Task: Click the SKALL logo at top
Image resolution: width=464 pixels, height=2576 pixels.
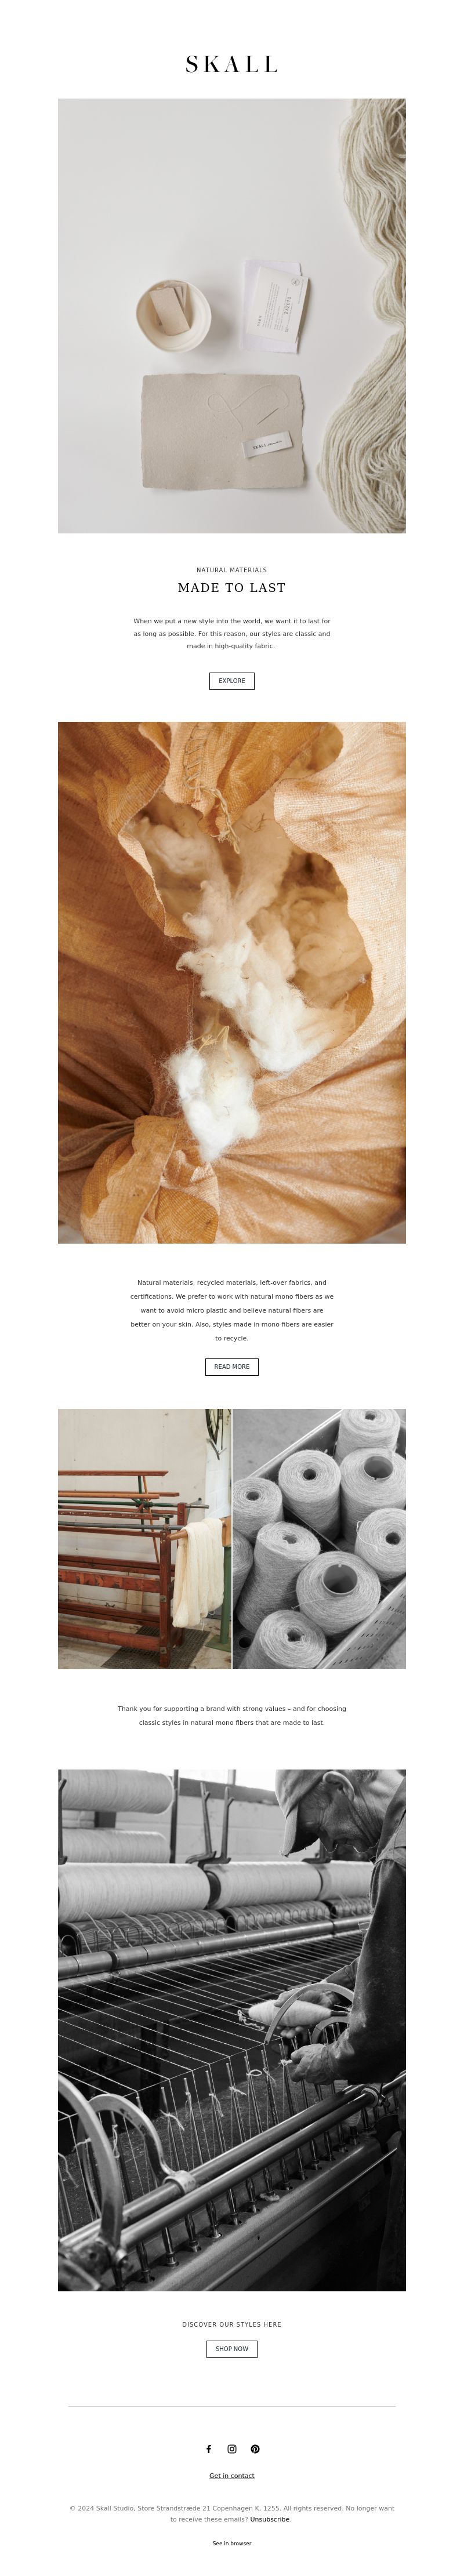Action: [x=232, y=64]
